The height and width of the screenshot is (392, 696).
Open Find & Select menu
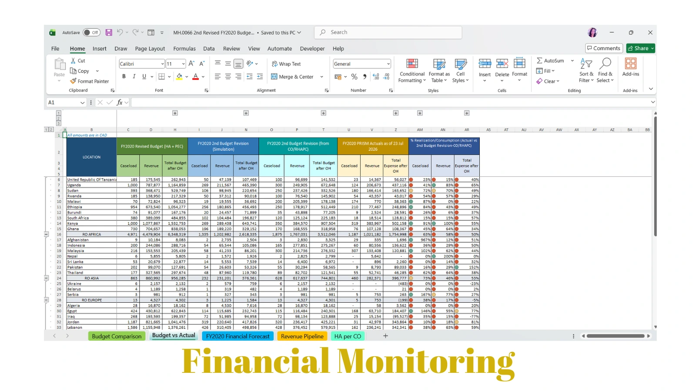(x=605, y=71)
